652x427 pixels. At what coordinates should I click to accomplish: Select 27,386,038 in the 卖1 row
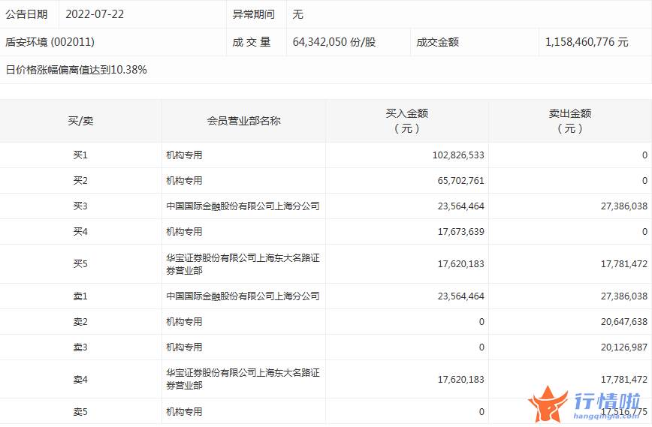pyautogui.click(x=623, y=296)
